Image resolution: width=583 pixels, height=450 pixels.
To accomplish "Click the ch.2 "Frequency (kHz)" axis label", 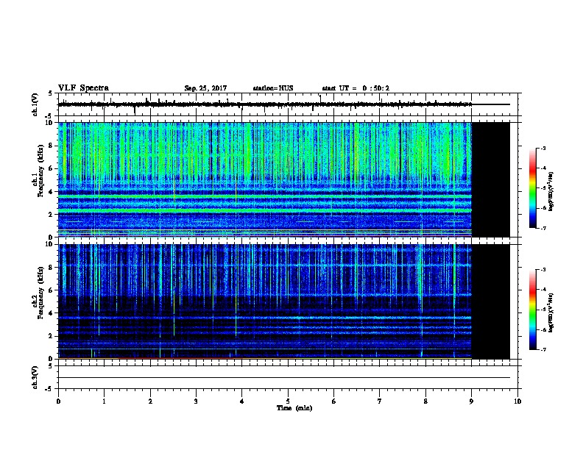I will [x=40, y=293].
